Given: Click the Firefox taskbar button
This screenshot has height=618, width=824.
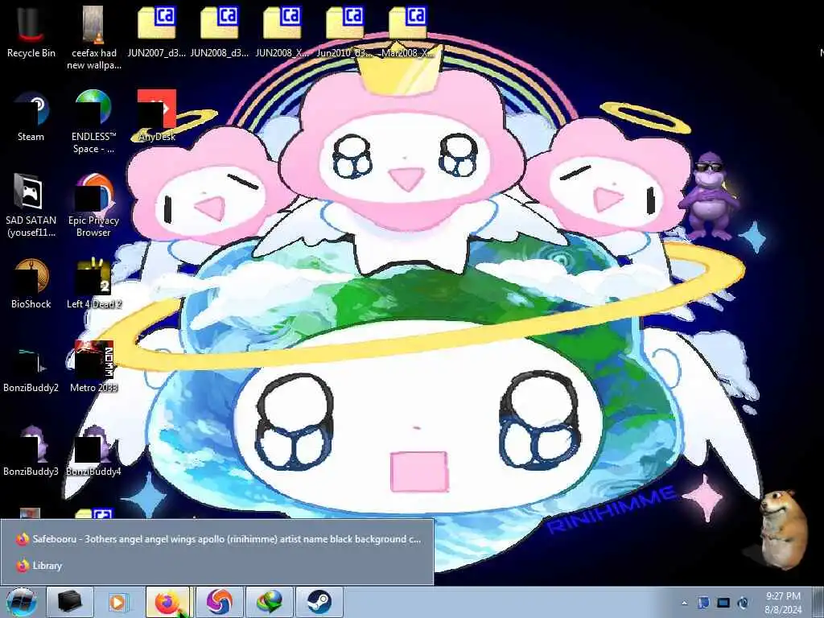Looking at the screenshot, I should (167, 602).
